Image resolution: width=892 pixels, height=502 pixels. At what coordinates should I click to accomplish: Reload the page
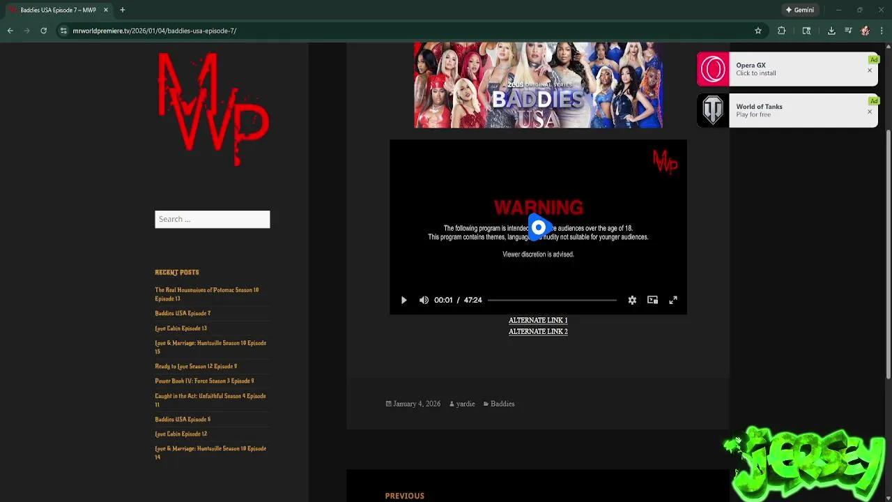coord(43,31)
